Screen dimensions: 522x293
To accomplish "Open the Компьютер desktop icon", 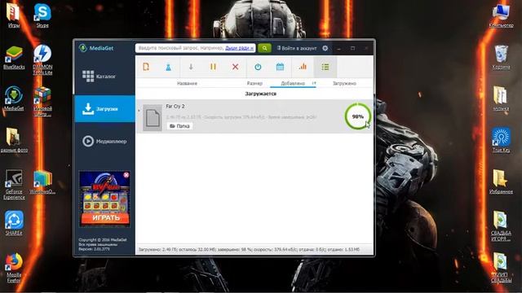I will (x=501, y=15).
